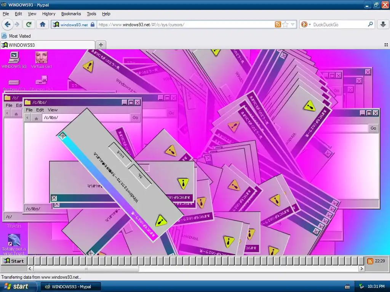390x292 pixels.
Task: Click the 22:29 clock in Windows93 taskbar
Action: pos(380,261)
